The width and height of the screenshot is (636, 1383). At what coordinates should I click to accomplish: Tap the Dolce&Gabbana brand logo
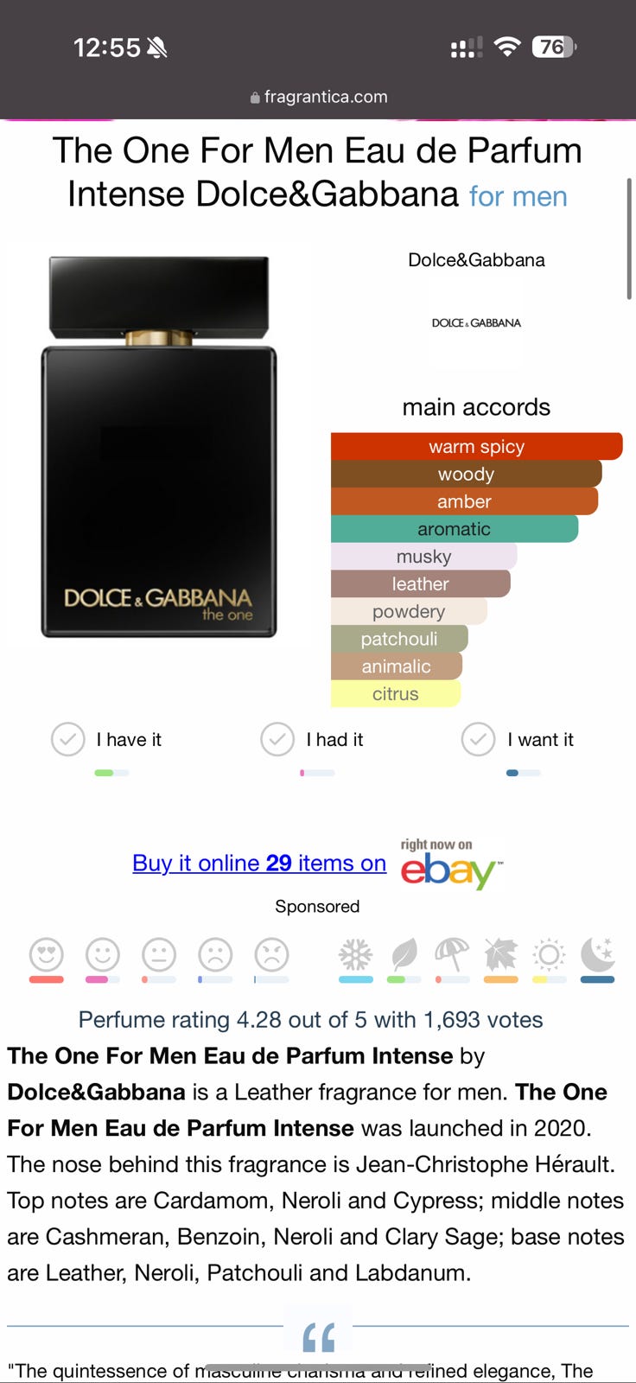tap(476, 322)
